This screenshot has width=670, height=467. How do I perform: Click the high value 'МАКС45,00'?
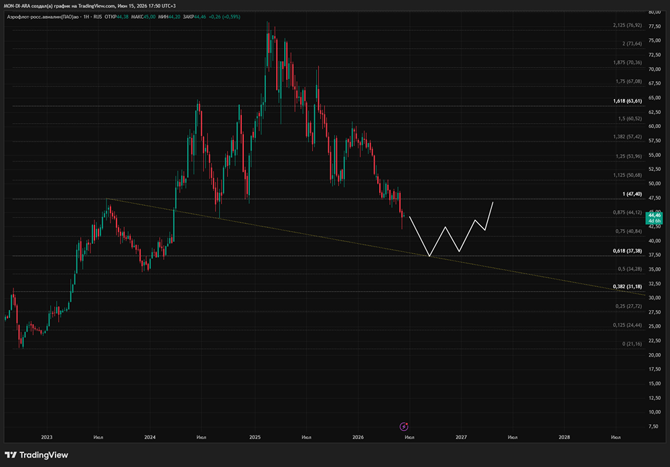tap(143, 17)
